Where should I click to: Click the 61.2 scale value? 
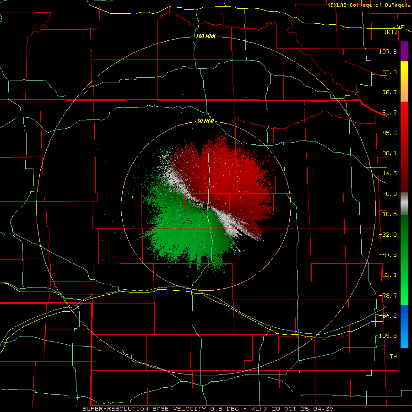[x=390, y=113]
